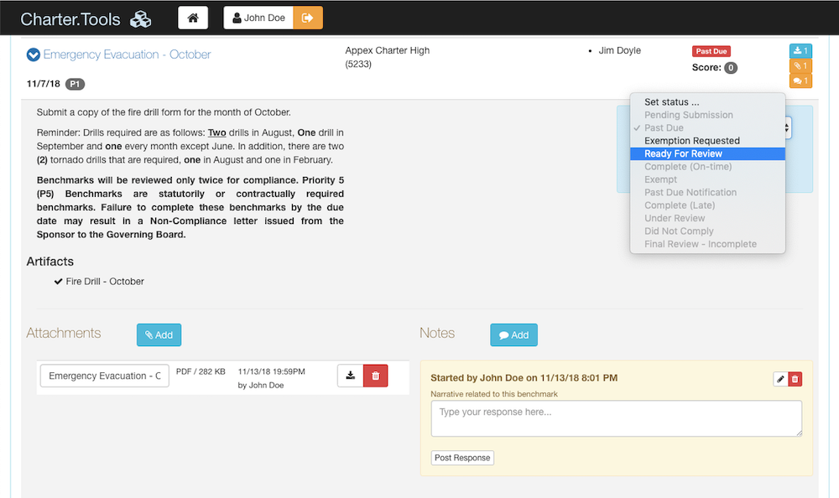Click the blue downloads count badge
Screen dimensions: 839x498
(800, 51)
